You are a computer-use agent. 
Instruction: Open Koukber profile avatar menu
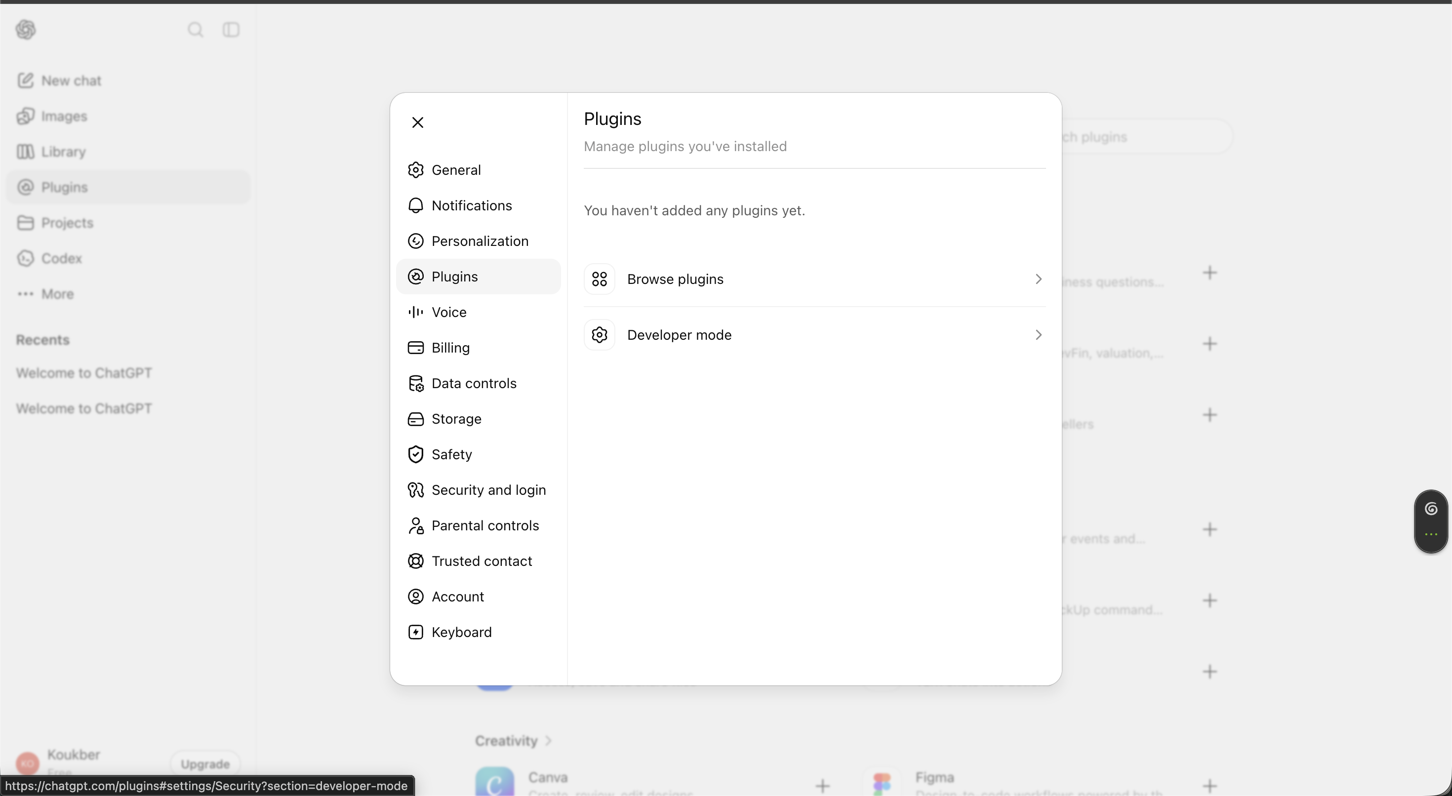tap(28, 763)
